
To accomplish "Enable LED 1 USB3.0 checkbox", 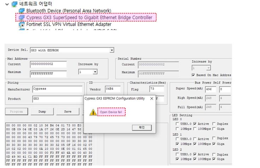I will click(177, 139).
